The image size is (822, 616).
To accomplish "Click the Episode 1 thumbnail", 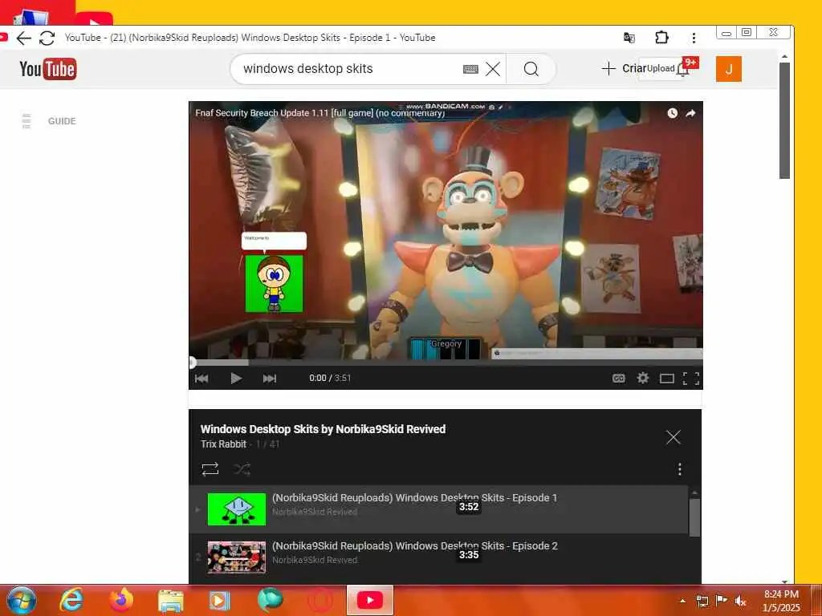I will point(237,509).
